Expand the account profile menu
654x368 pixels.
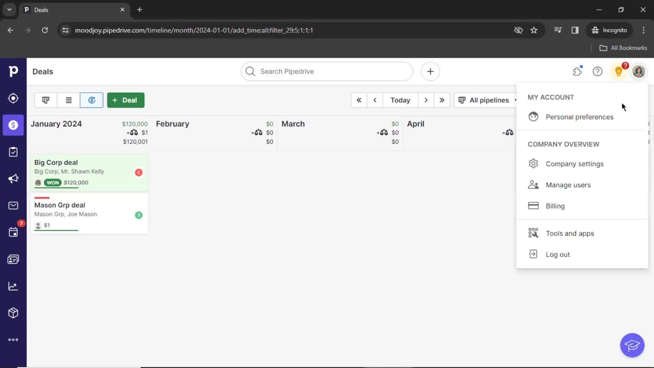[x=639, y=72]
